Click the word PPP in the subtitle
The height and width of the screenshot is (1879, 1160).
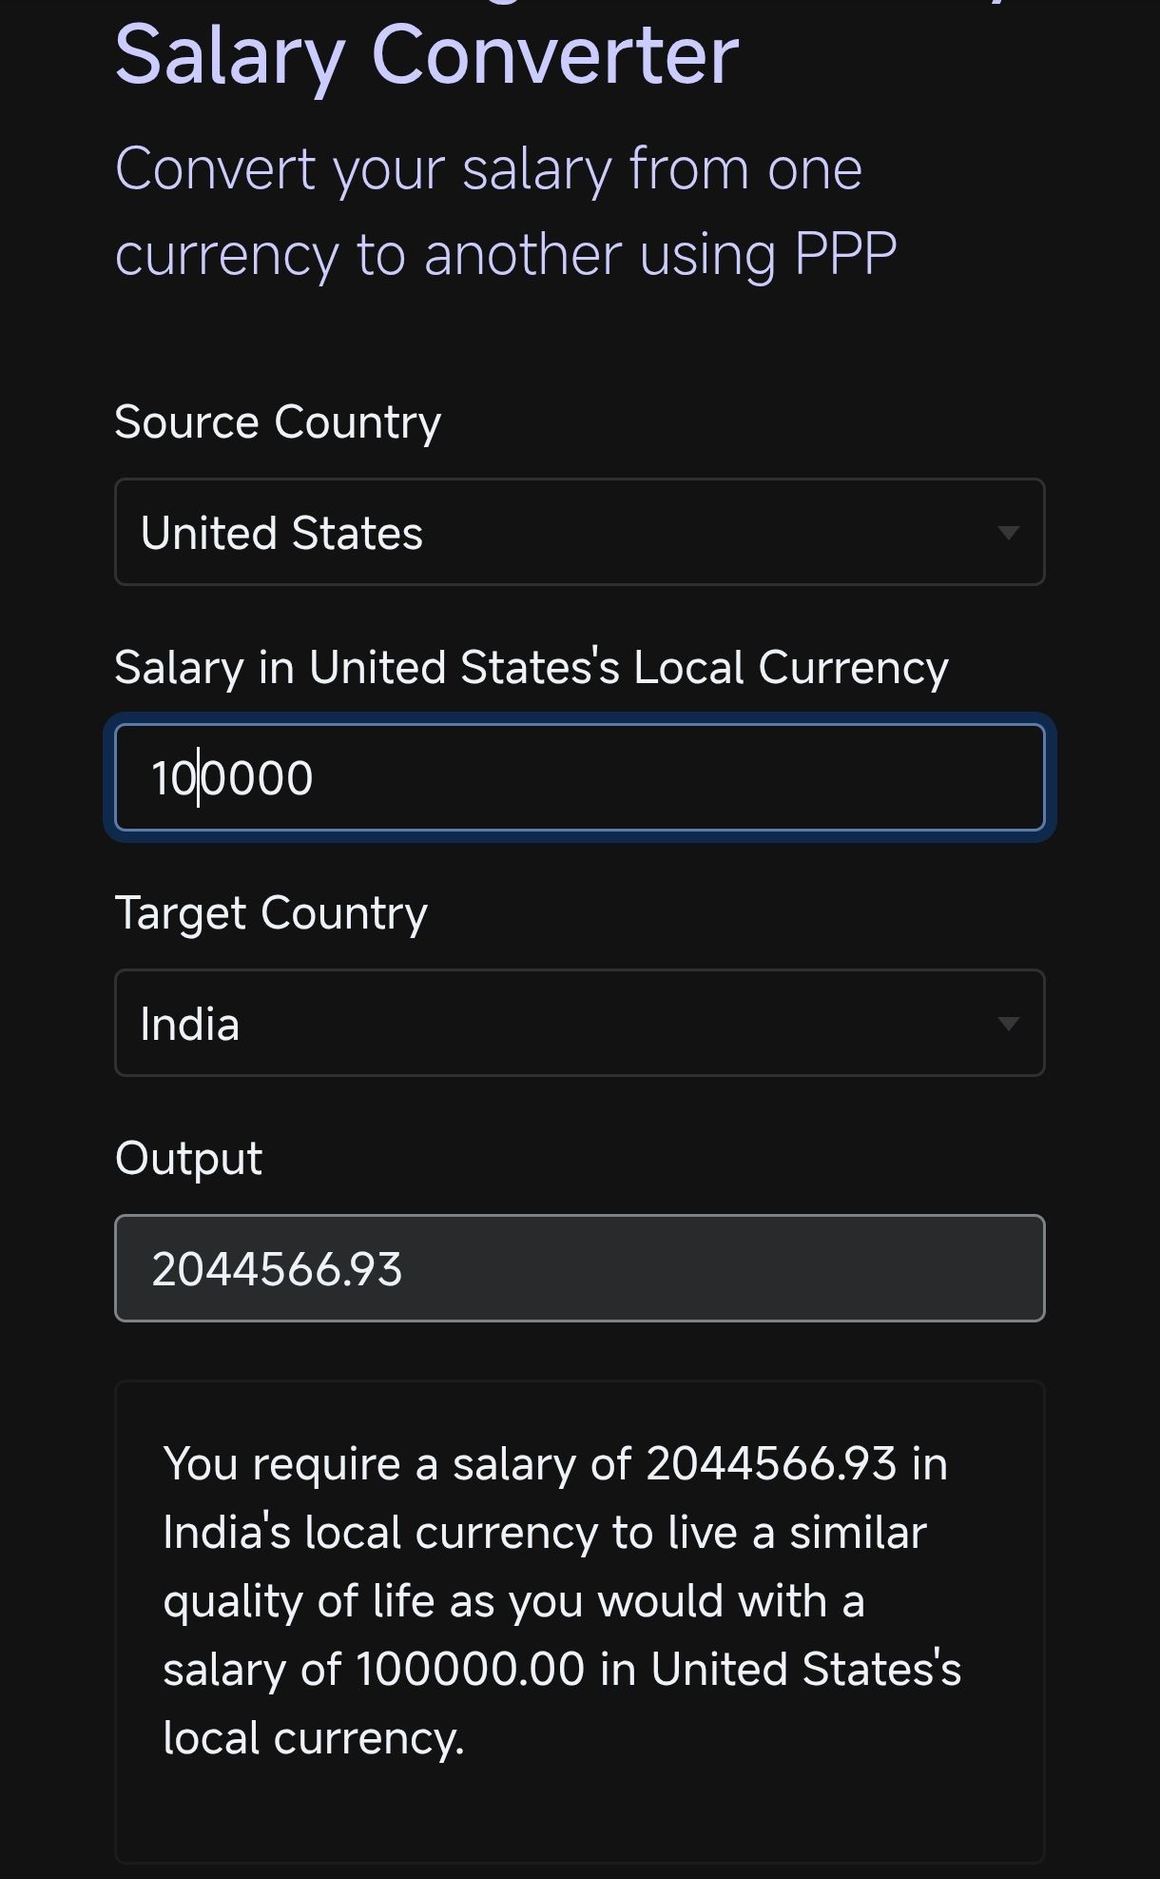pyautogui.click(x=845, y=254)
